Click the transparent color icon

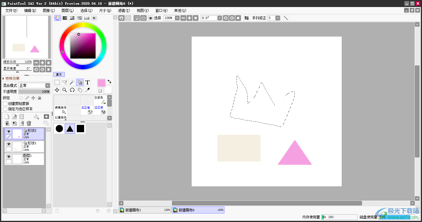(x=100, y=91)
